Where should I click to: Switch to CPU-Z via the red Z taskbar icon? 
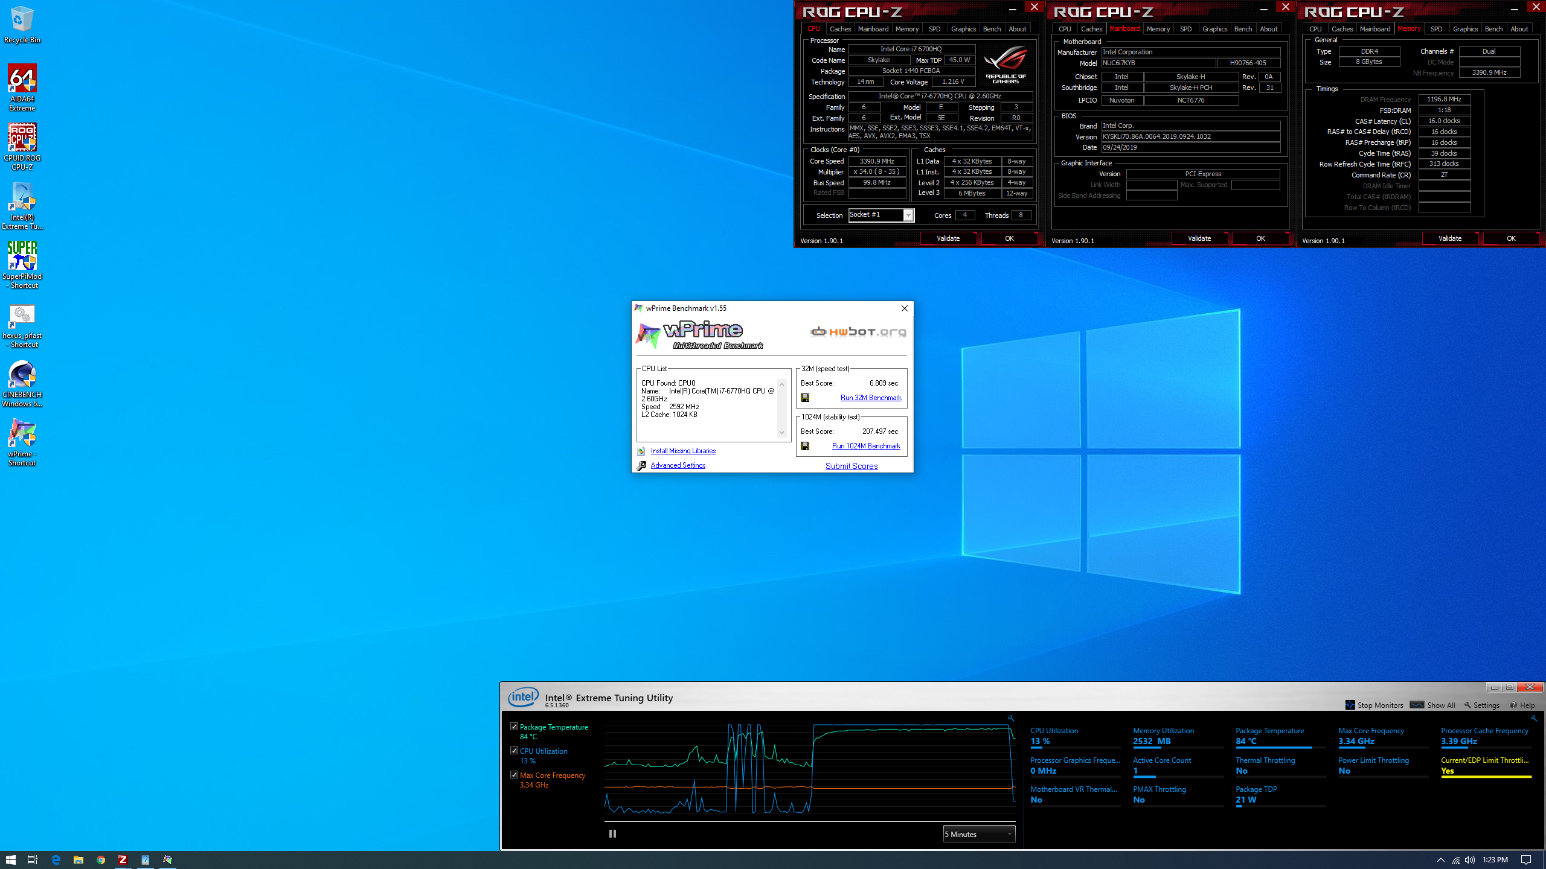[x=123, y=859]
